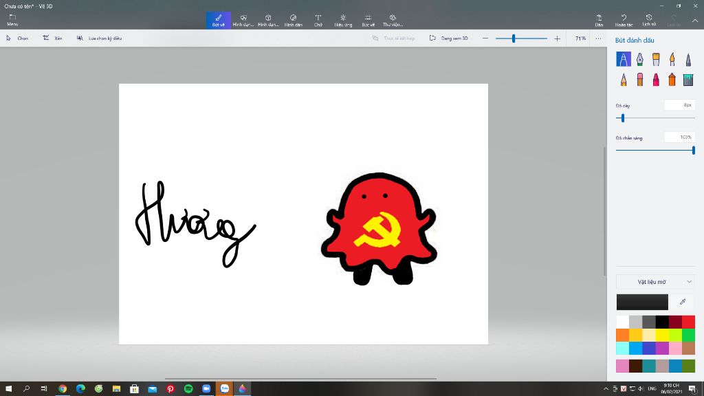Click the opacity slider handle
This screenshot has height=396, width=704.
(x=694, y=151)
